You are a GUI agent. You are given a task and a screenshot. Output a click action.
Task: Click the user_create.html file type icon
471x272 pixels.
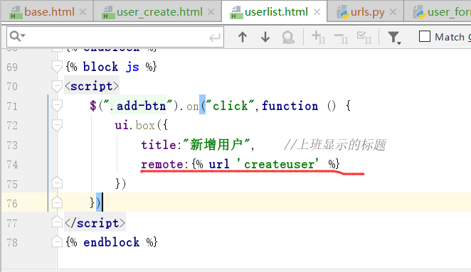[x=108, y=13]
